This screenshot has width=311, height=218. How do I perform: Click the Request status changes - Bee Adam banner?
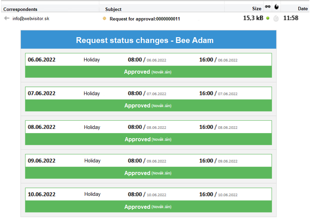point(148,40)
